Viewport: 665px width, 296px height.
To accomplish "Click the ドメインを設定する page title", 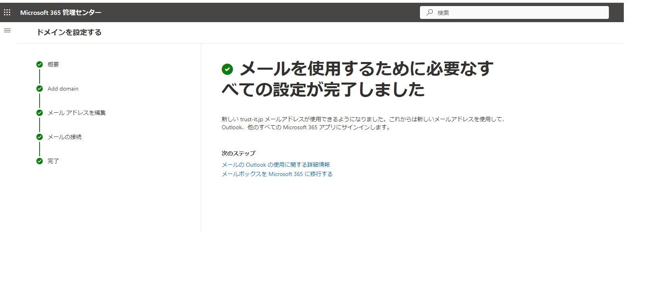I will [x=69, y=32].
